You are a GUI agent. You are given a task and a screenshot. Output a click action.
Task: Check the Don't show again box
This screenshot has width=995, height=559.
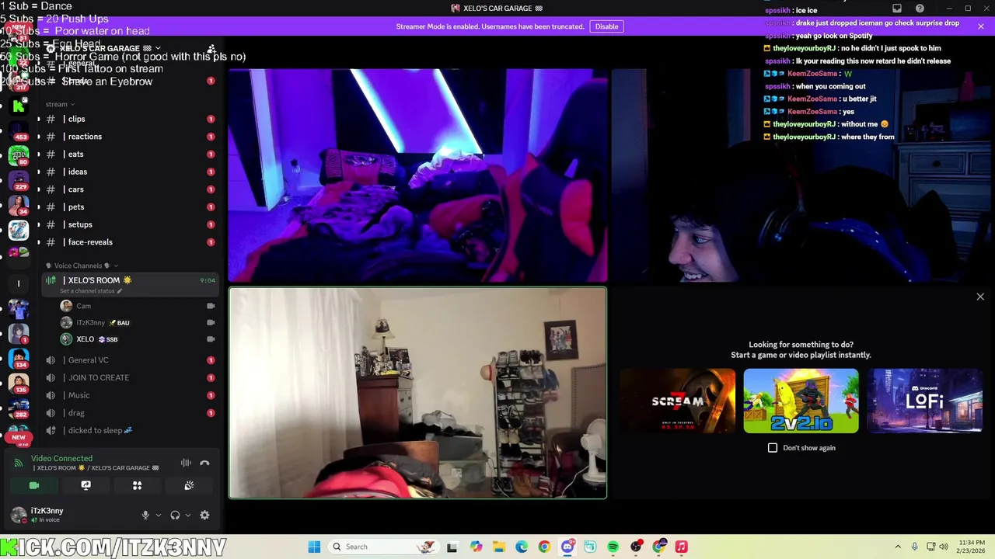[x=773, y=448]
